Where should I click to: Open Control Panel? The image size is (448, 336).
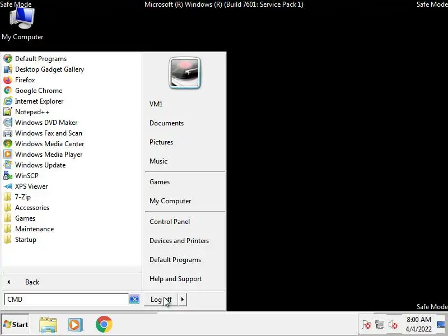[x=170, y=222]
